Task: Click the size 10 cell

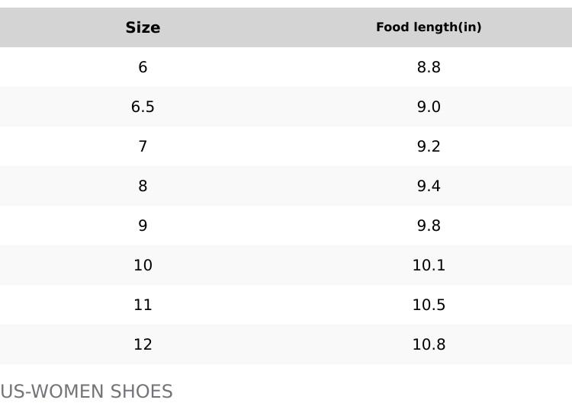Action: pos(143,265)
